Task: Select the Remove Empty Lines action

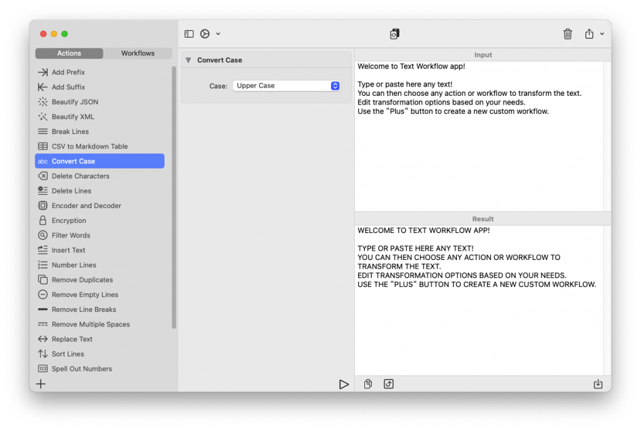Action: pyautogui.click(x=100, y=294)
